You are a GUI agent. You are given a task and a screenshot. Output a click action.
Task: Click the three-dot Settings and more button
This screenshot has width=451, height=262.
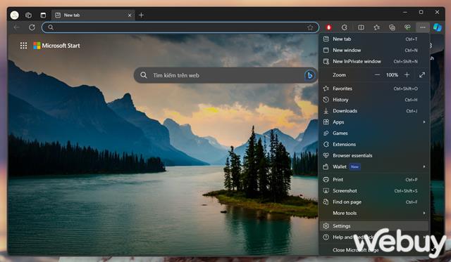(x=423, y=27)
